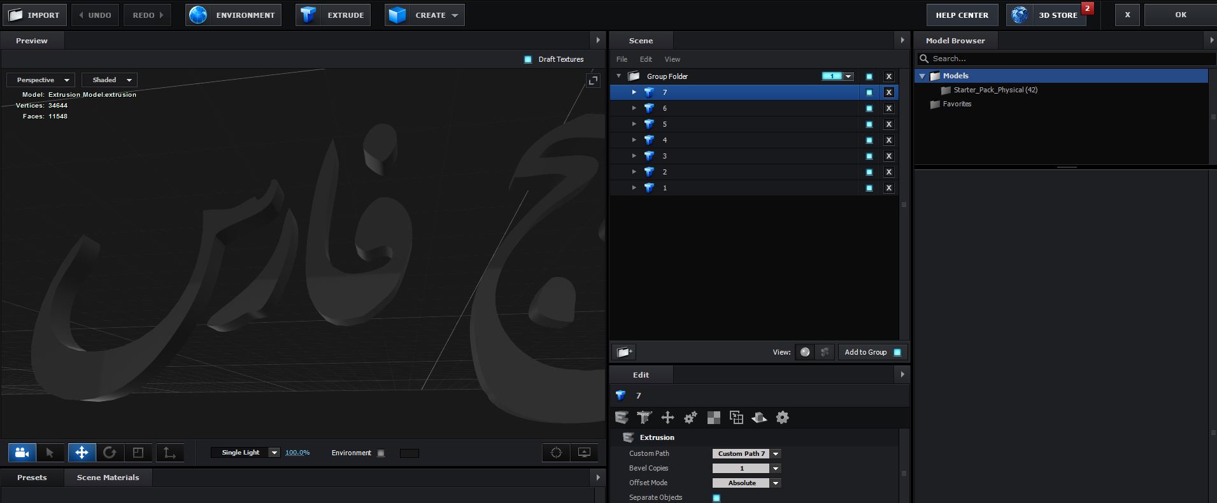Click the monitor display icon in preview
1217x503 pixels.
click(584, 453)
